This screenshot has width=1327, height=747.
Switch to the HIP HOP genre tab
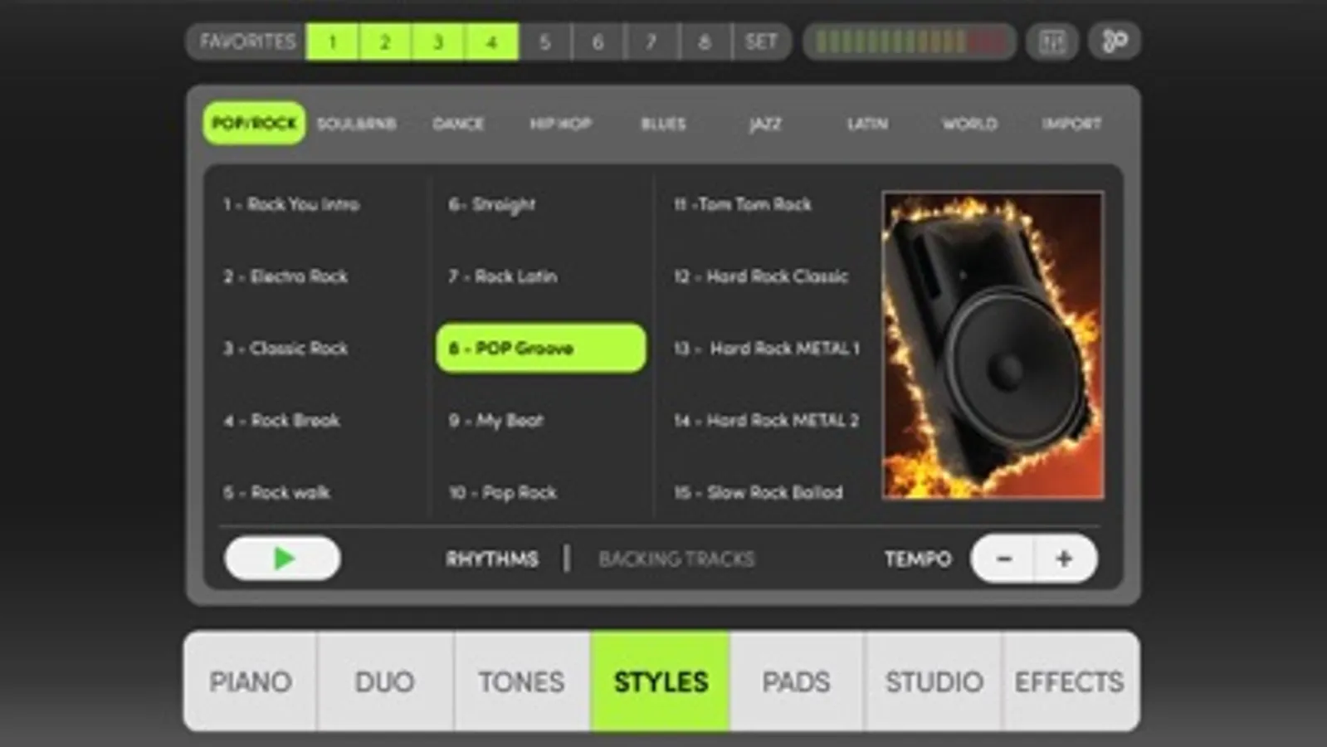561,124
